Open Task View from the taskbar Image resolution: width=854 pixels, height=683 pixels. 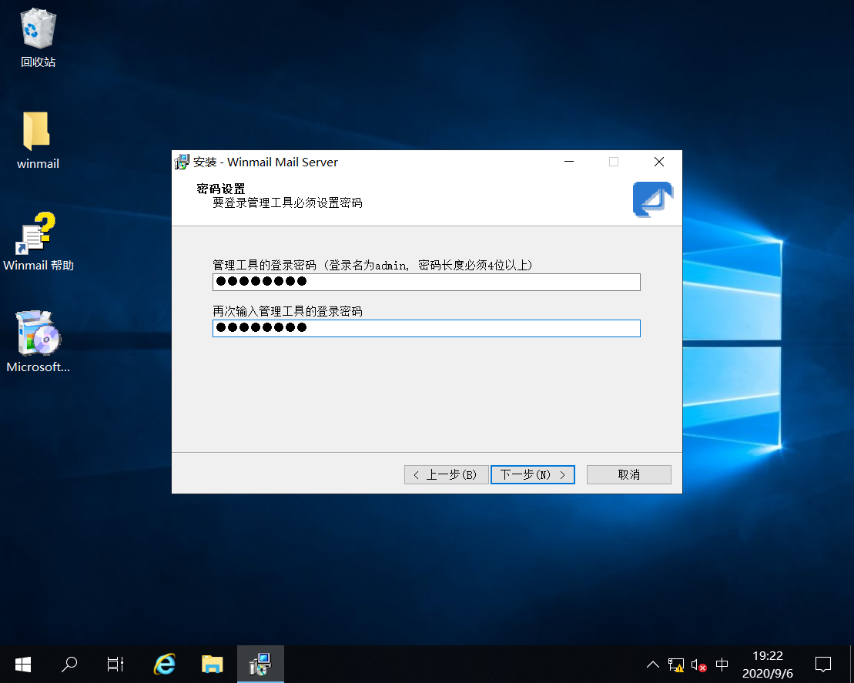pos(115,664)
